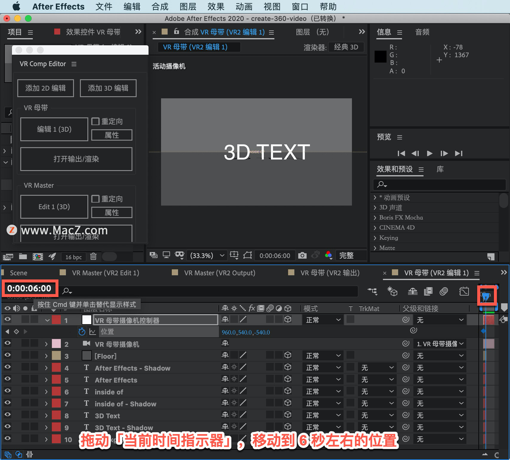Click the Show Channel RGB color icon

(x=328, y=255)
